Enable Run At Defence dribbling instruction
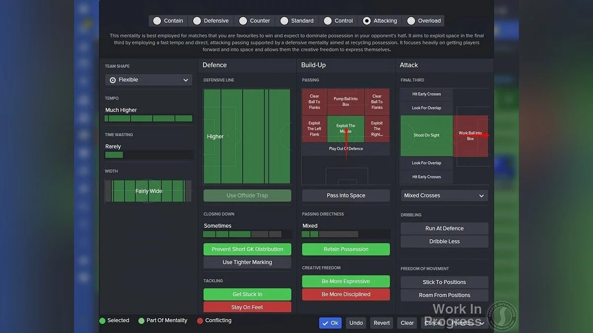 click(x=444, y=228)
